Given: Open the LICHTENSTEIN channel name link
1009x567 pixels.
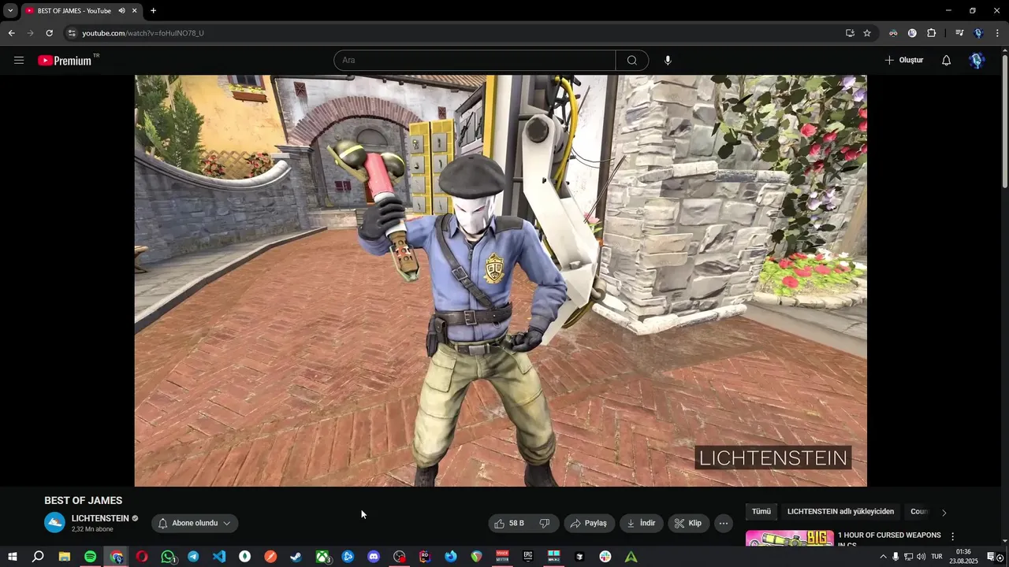Looking at the screenshot, I should [100, 518].
